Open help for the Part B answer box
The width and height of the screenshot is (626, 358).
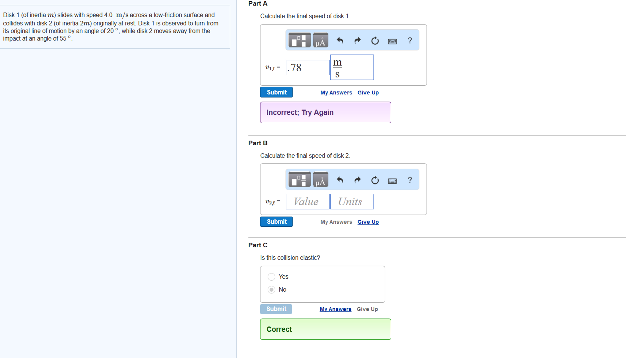pyautogui.click(x=410, y=180)
